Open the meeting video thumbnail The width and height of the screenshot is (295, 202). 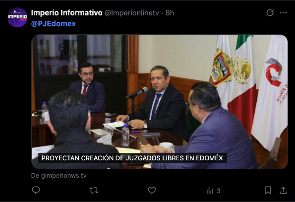tap(160, 102)
